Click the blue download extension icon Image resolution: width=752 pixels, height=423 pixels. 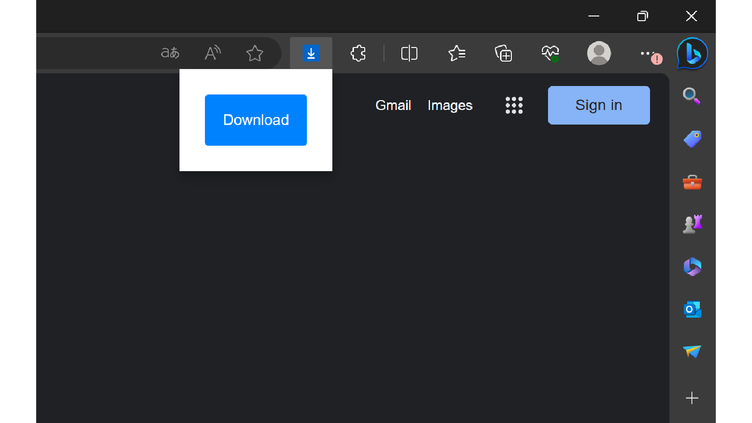click(311, 53)
